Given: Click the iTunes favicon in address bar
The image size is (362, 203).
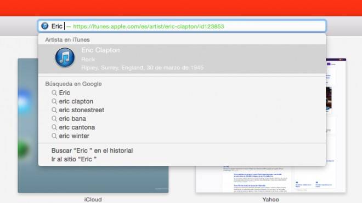Looking at the screenshot, I should (45, 26).
